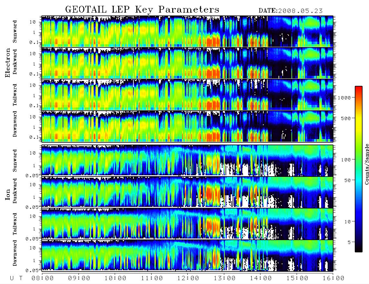Click the Electron Sunward axis label
This screenshot has height=284, width=369.
tap(15, 32)
